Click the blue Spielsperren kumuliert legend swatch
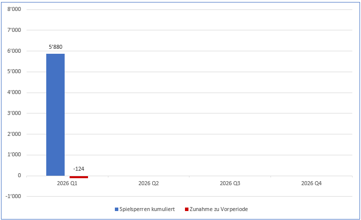361x220 pixels. point(116,209)
